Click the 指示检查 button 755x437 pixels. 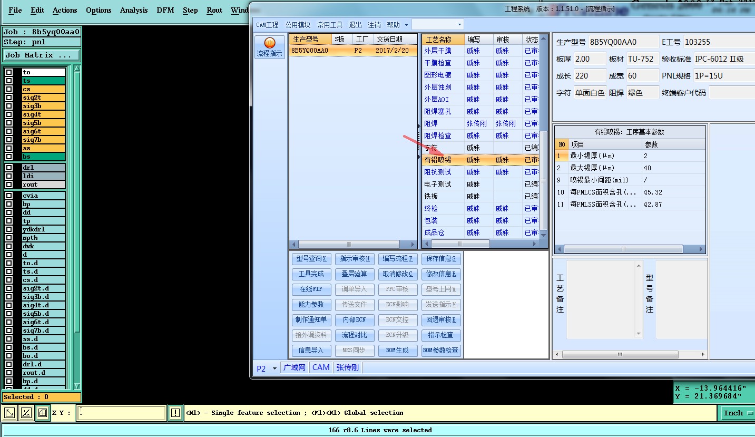coord(442,335)
